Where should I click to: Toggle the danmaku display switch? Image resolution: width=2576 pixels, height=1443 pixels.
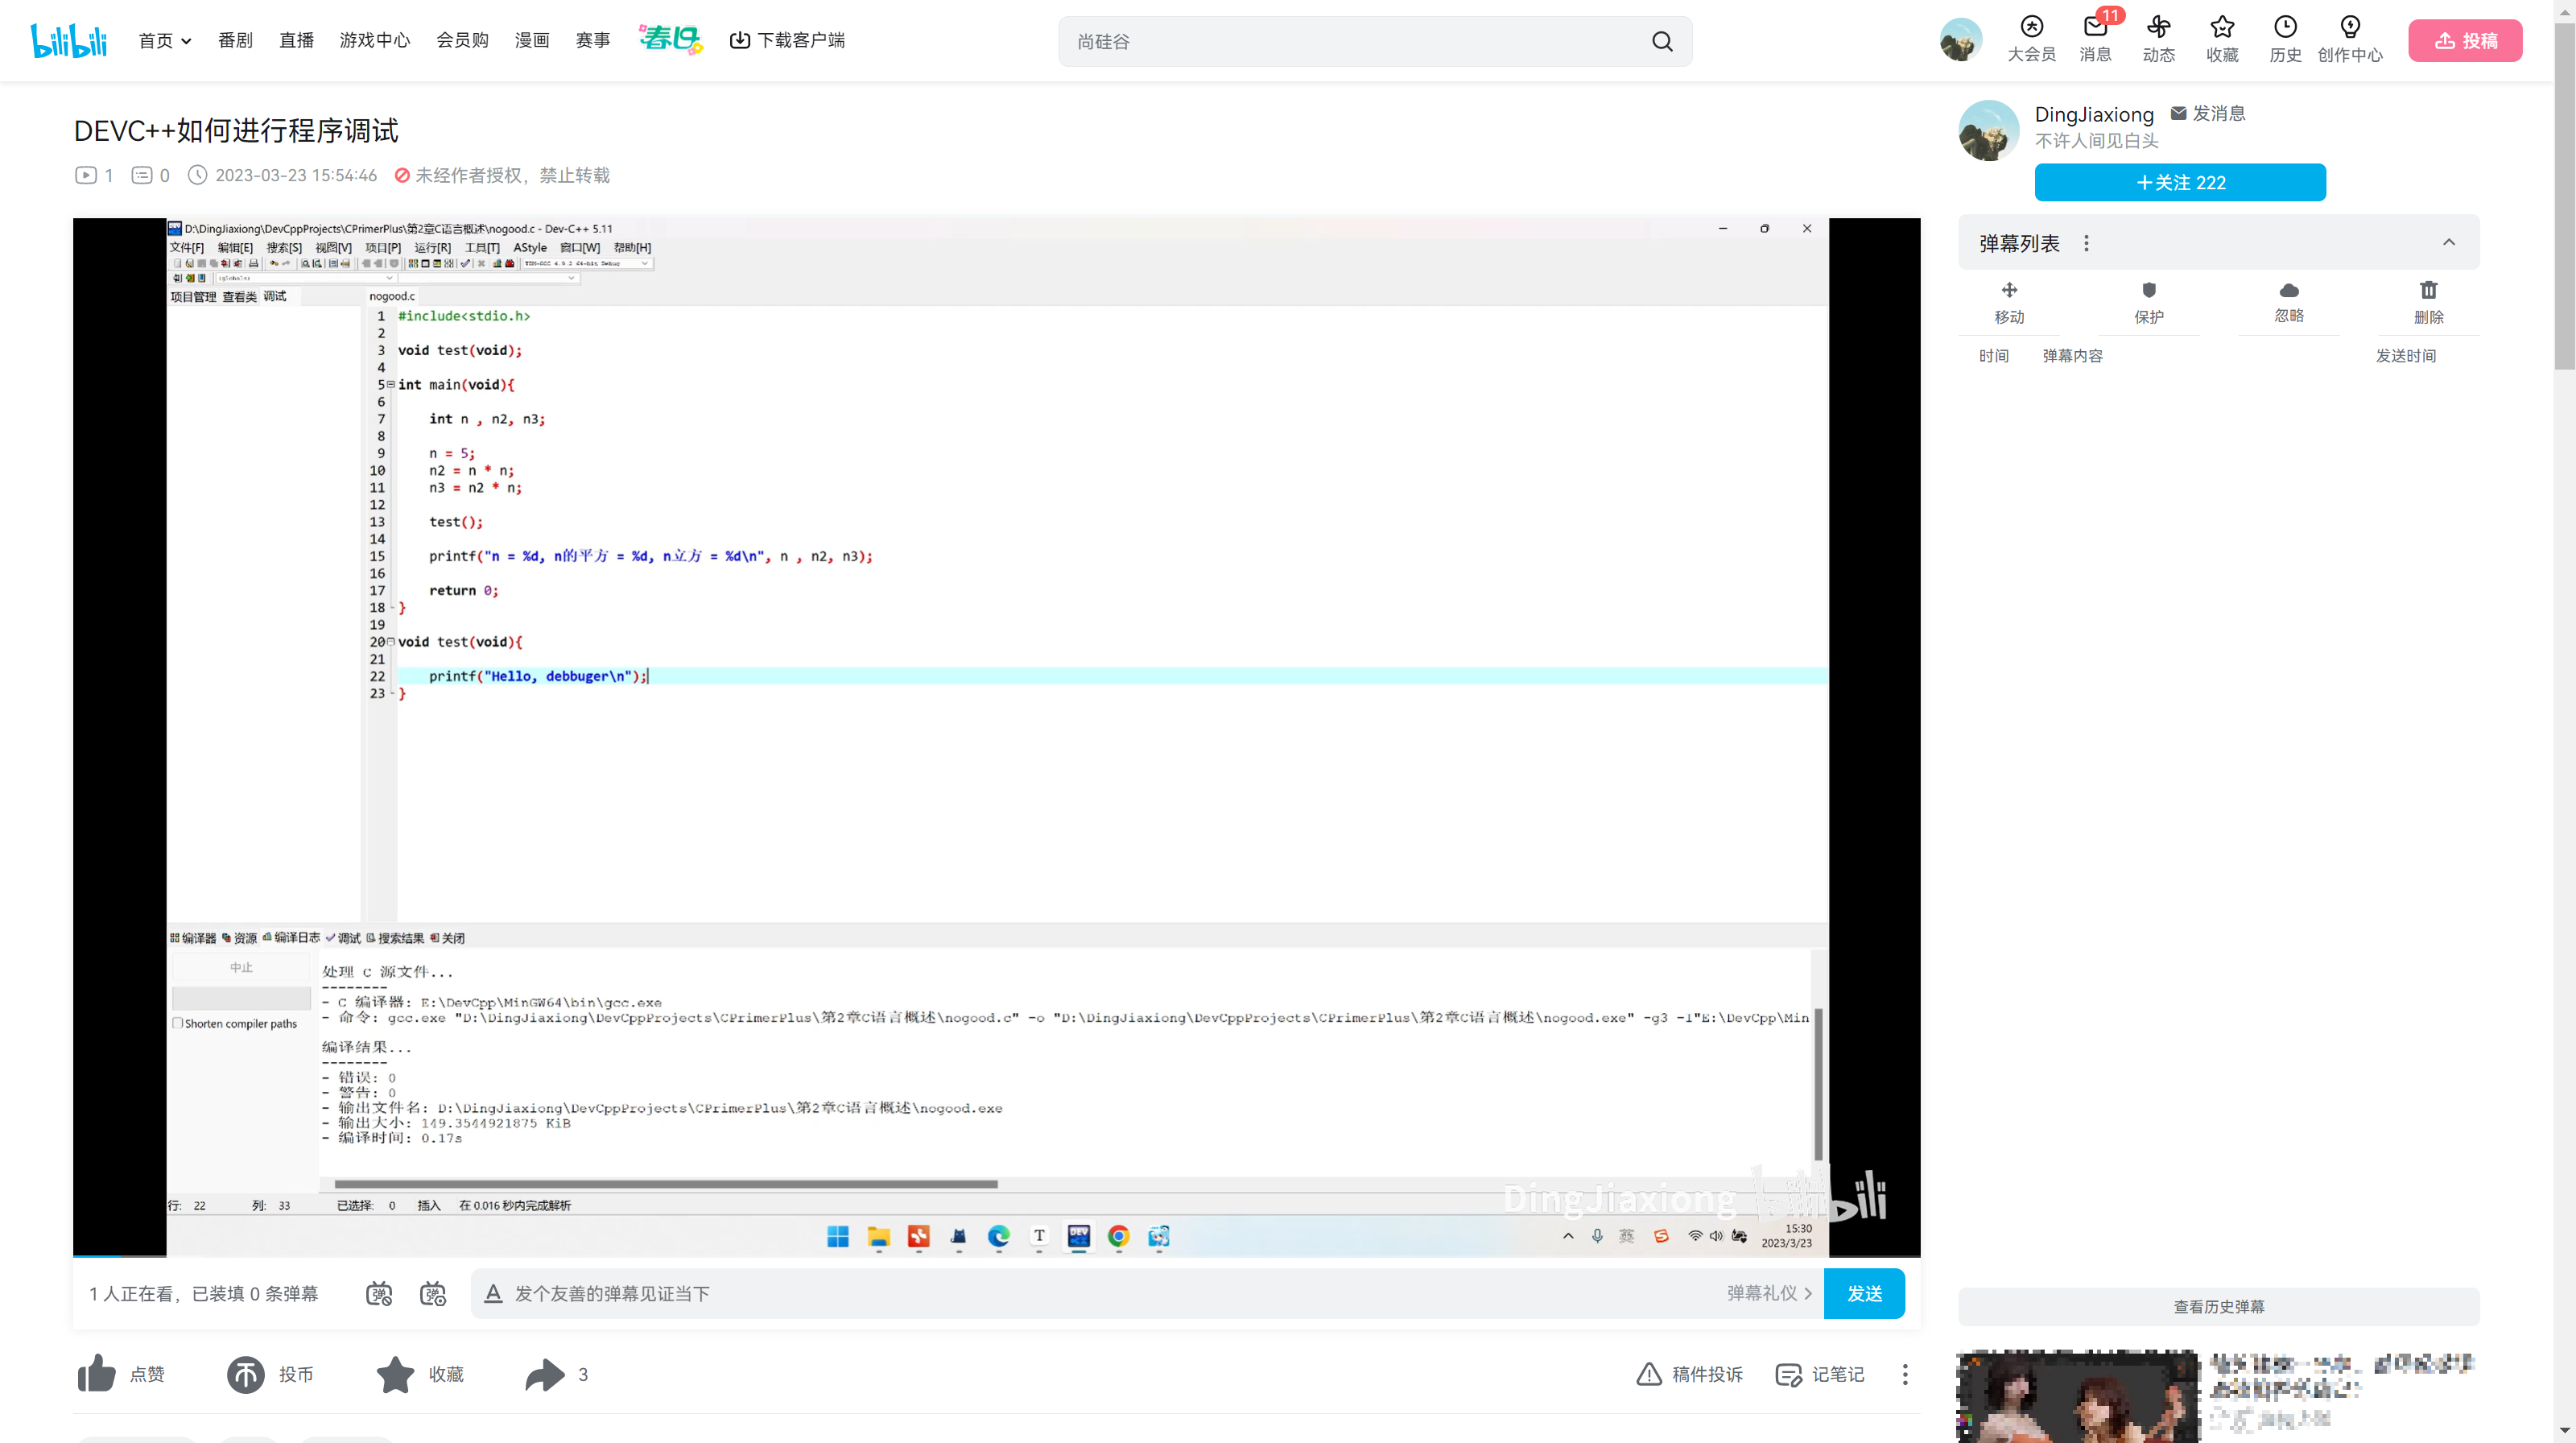pyautogui.click(x=379, y=1294)
